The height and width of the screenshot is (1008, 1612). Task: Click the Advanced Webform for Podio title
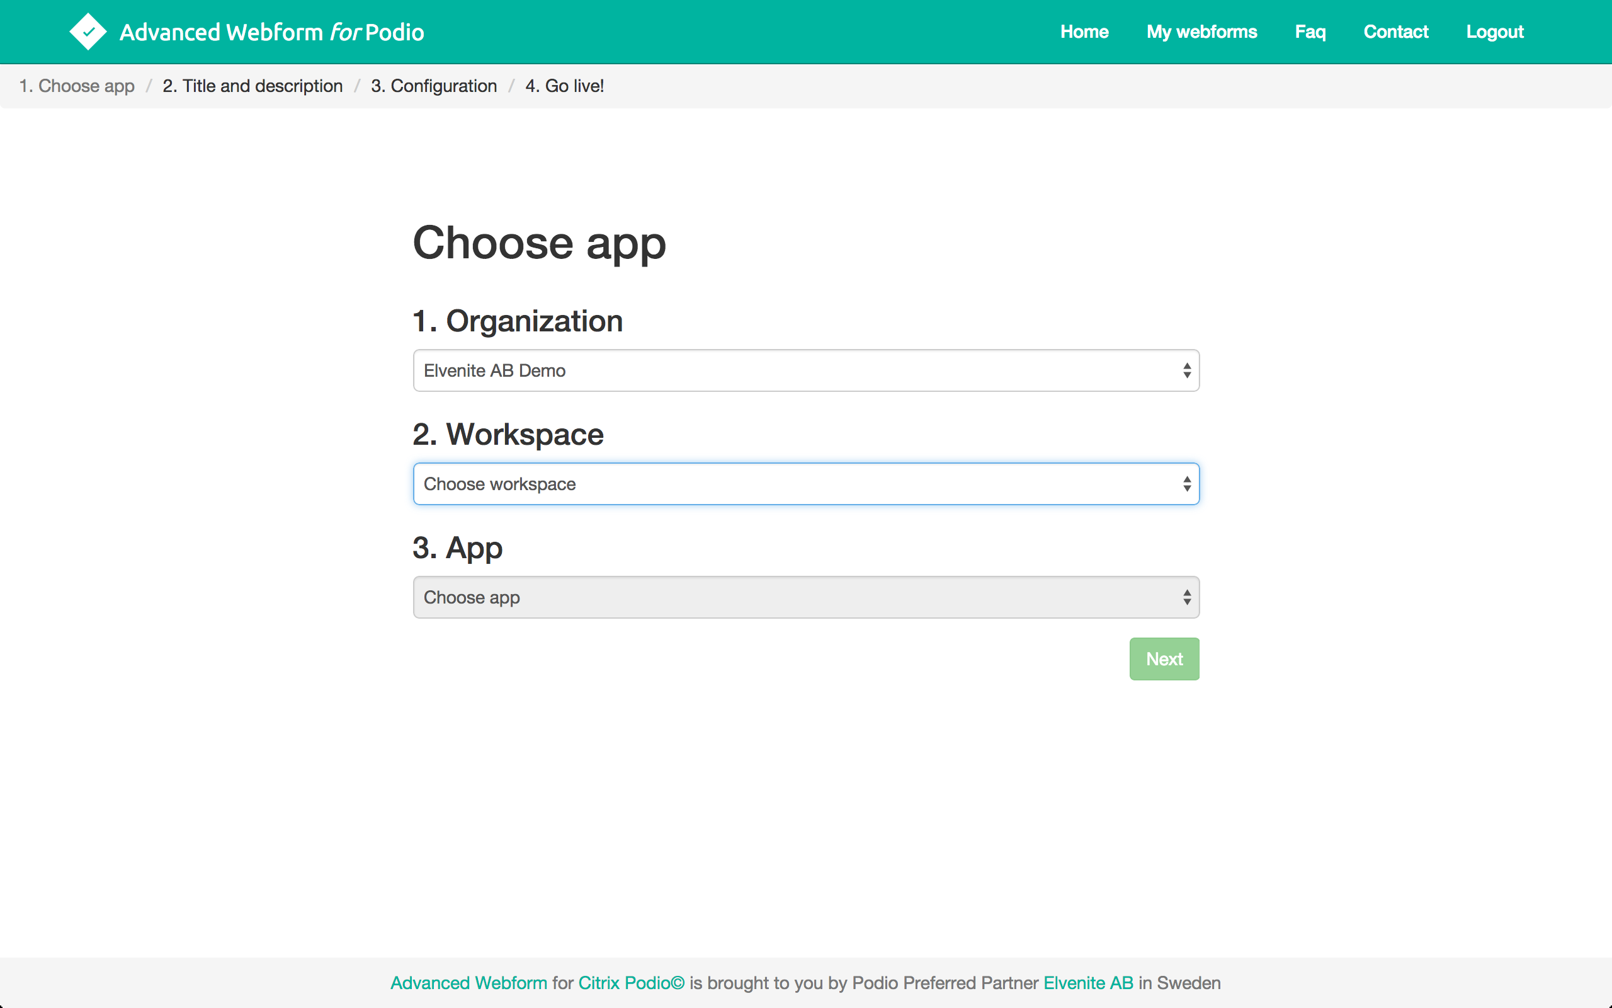pyautogui.click(x=272, y=32)
